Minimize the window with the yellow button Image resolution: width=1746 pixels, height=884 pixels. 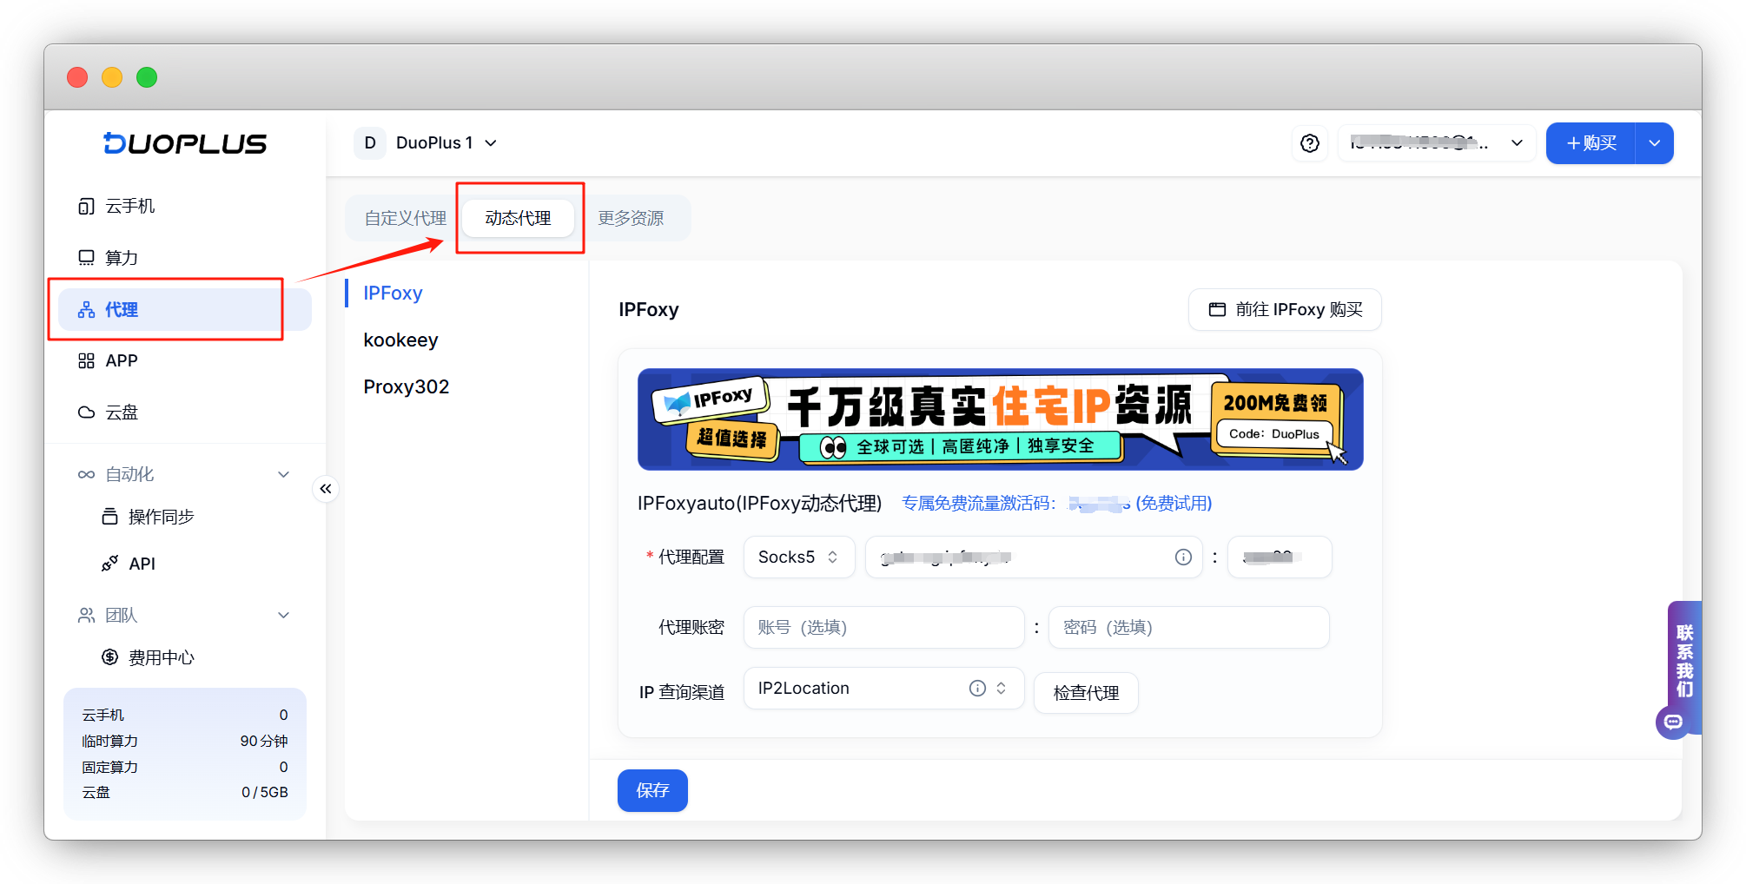(112, 77)
